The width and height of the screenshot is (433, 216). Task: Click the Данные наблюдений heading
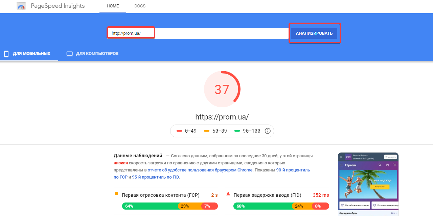click(138, 156)
